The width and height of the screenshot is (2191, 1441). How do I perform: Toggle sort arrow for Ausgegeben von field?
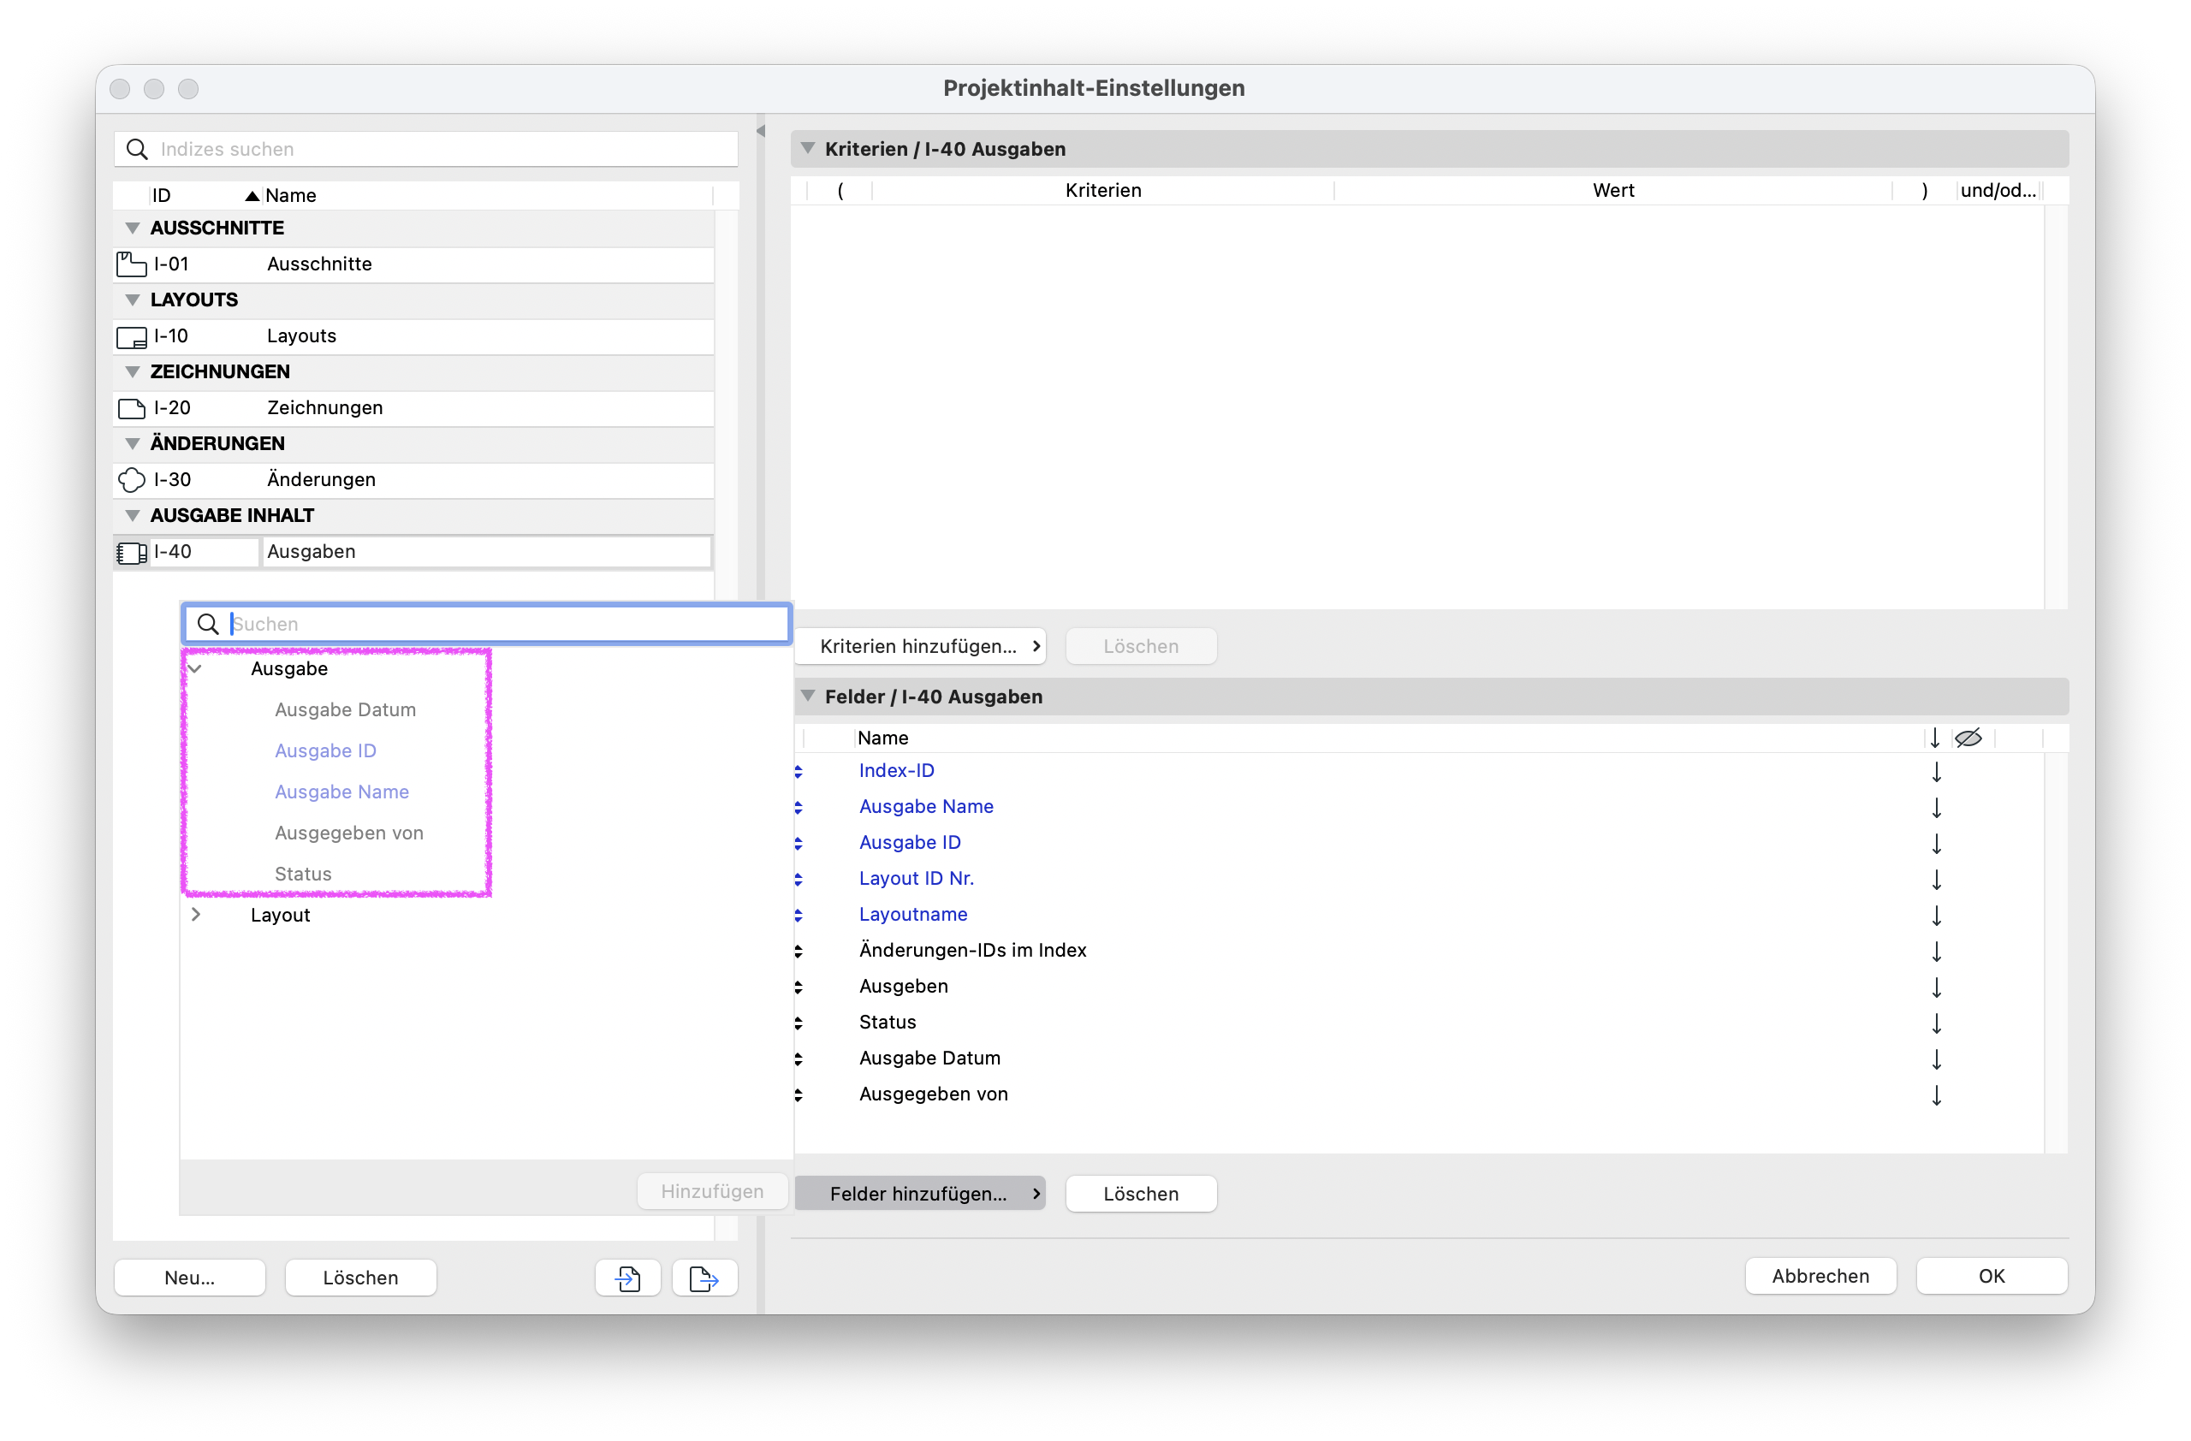coord(1936,1094)
